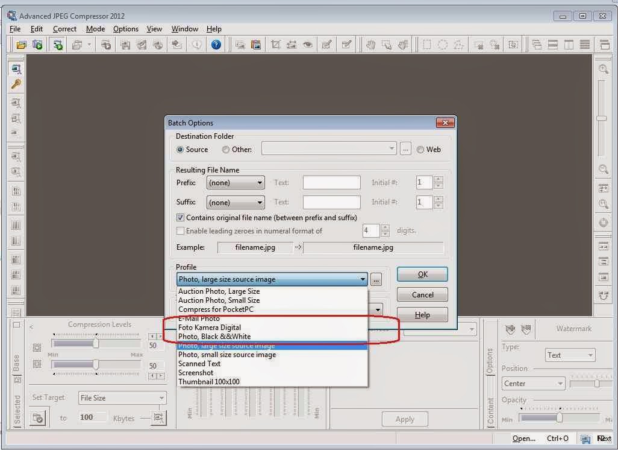This screenshot has height=450, width=618.
Task: Choose Photo, small size source image profile
Action: (272, 355)
